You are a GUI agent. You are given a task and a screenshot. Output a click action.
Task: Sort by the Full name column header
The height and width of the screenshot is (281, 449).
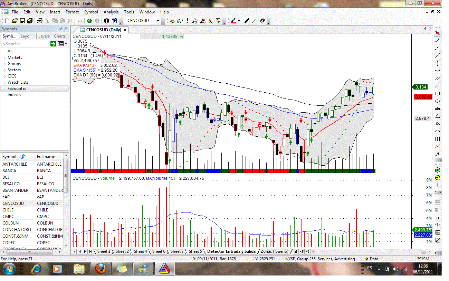tap(49, 157)
